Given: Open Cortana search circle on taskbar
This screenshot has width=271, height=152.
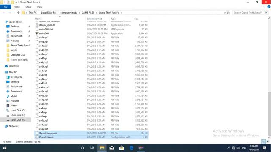Looking at the screenshot, I should (x=83, y=148).
